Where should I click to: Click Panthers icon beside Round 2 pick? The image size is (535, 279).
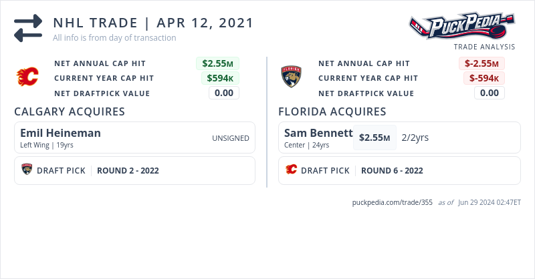(x=27, y=170)
